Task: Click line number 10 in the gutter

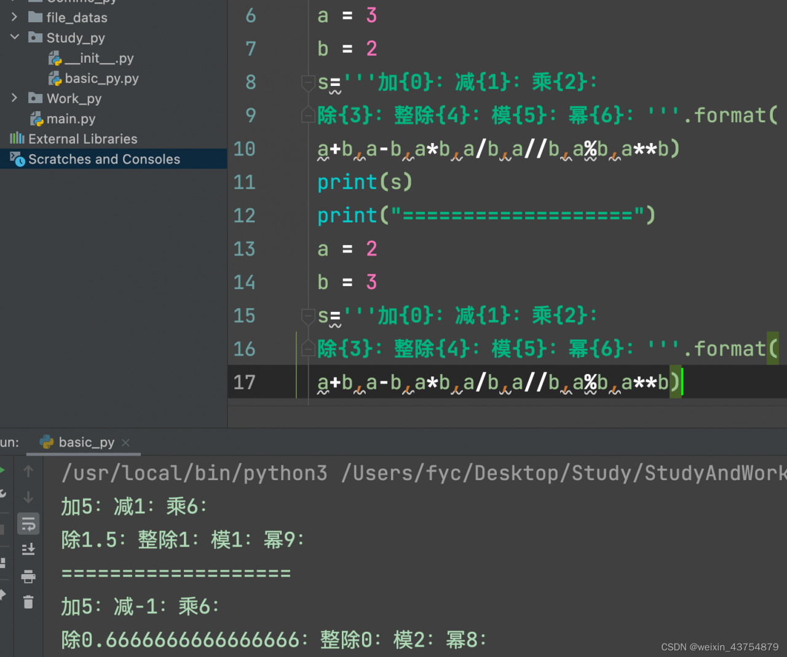Action: (x=245, y=149)
